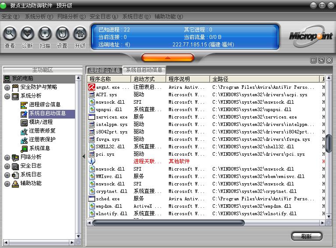Expand the 辅助功能 tree node

click(7, 184)
